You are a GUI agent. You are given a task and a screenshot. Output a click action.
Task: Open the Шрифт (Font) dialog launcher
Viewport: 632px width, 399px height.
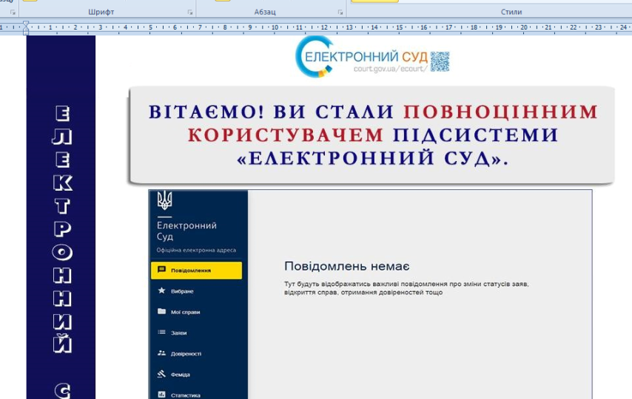[x=190, y=13]
